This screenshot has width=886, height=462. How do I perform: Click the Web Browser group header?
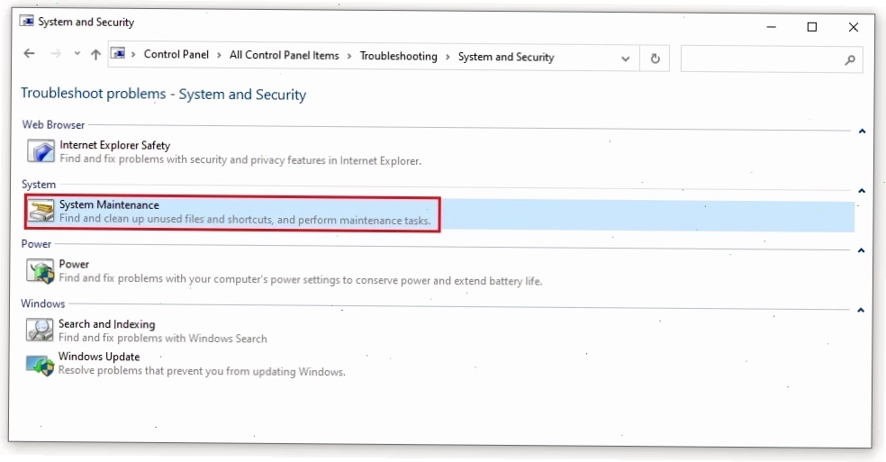(53, 125)
